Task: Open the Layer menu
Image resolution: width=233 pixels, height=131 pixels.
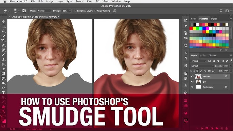Action: (x=60, y=1)
